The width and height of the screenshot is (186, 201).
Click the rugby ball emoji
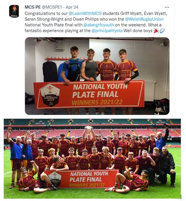click(162, 31)
